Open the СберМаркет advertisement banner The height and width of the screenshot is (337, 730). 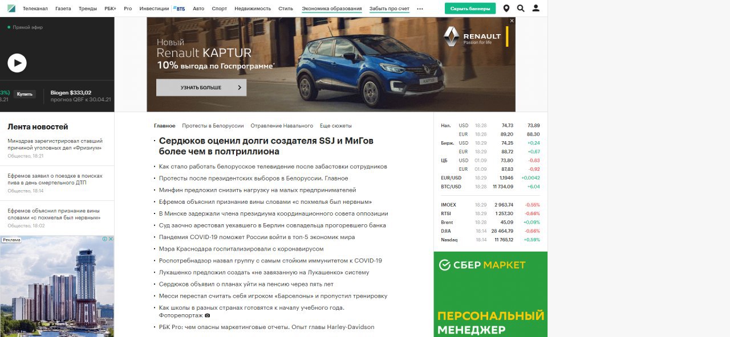coord(490,294)
